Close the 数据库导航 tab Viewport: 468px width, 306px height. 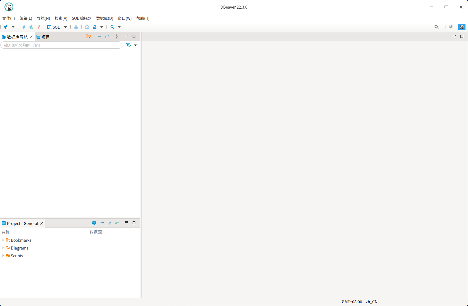[x=31, y=37]
